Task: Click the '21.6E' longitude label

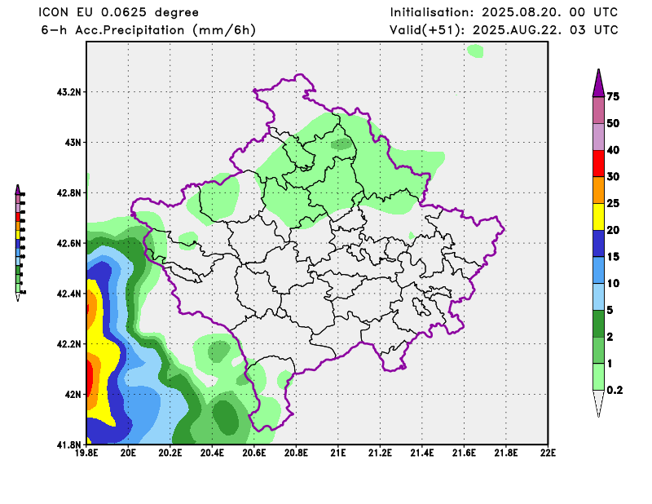Action: (x=464, y=453)
